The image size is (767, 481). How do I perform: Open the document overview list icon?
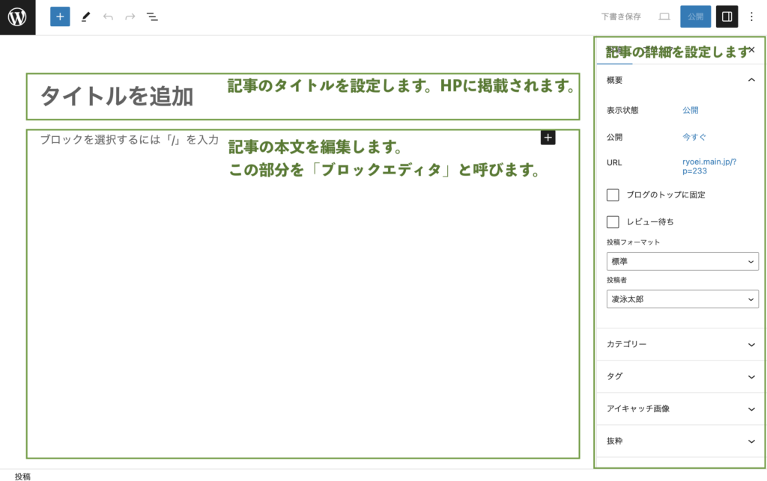[x=152, y=16]
